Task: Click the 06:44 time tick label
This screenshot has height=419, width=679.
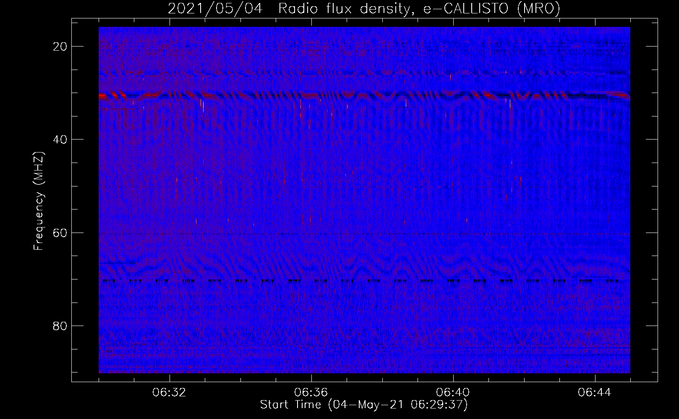Action: [595, 393]
